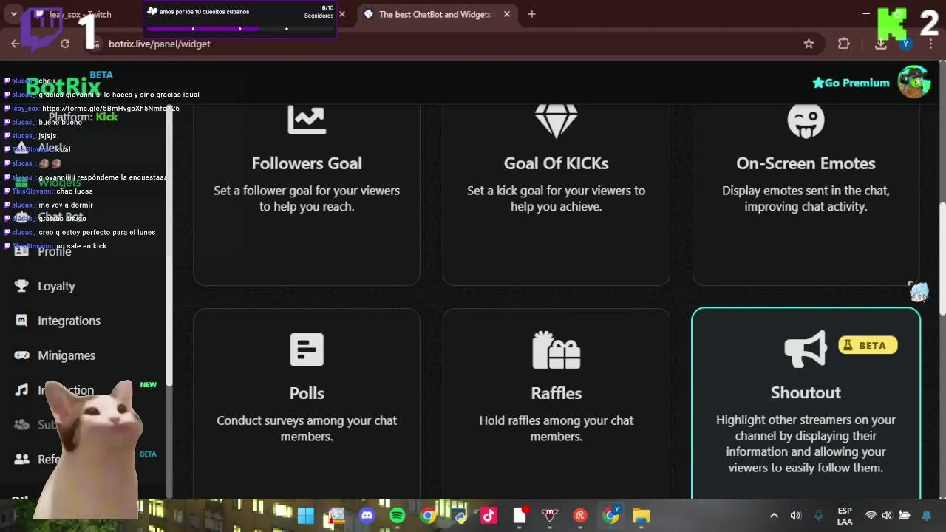This screenshot has width=946, height=532.
Task: Open Profile in the sidebar
Action: tap(55, 251)
